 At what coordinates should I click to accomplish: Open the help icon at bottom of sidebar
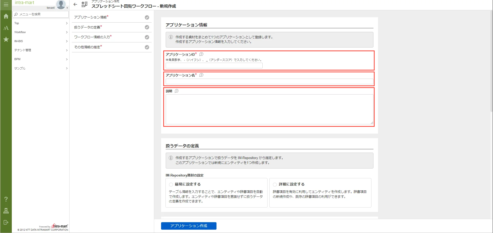pos(6,199)
